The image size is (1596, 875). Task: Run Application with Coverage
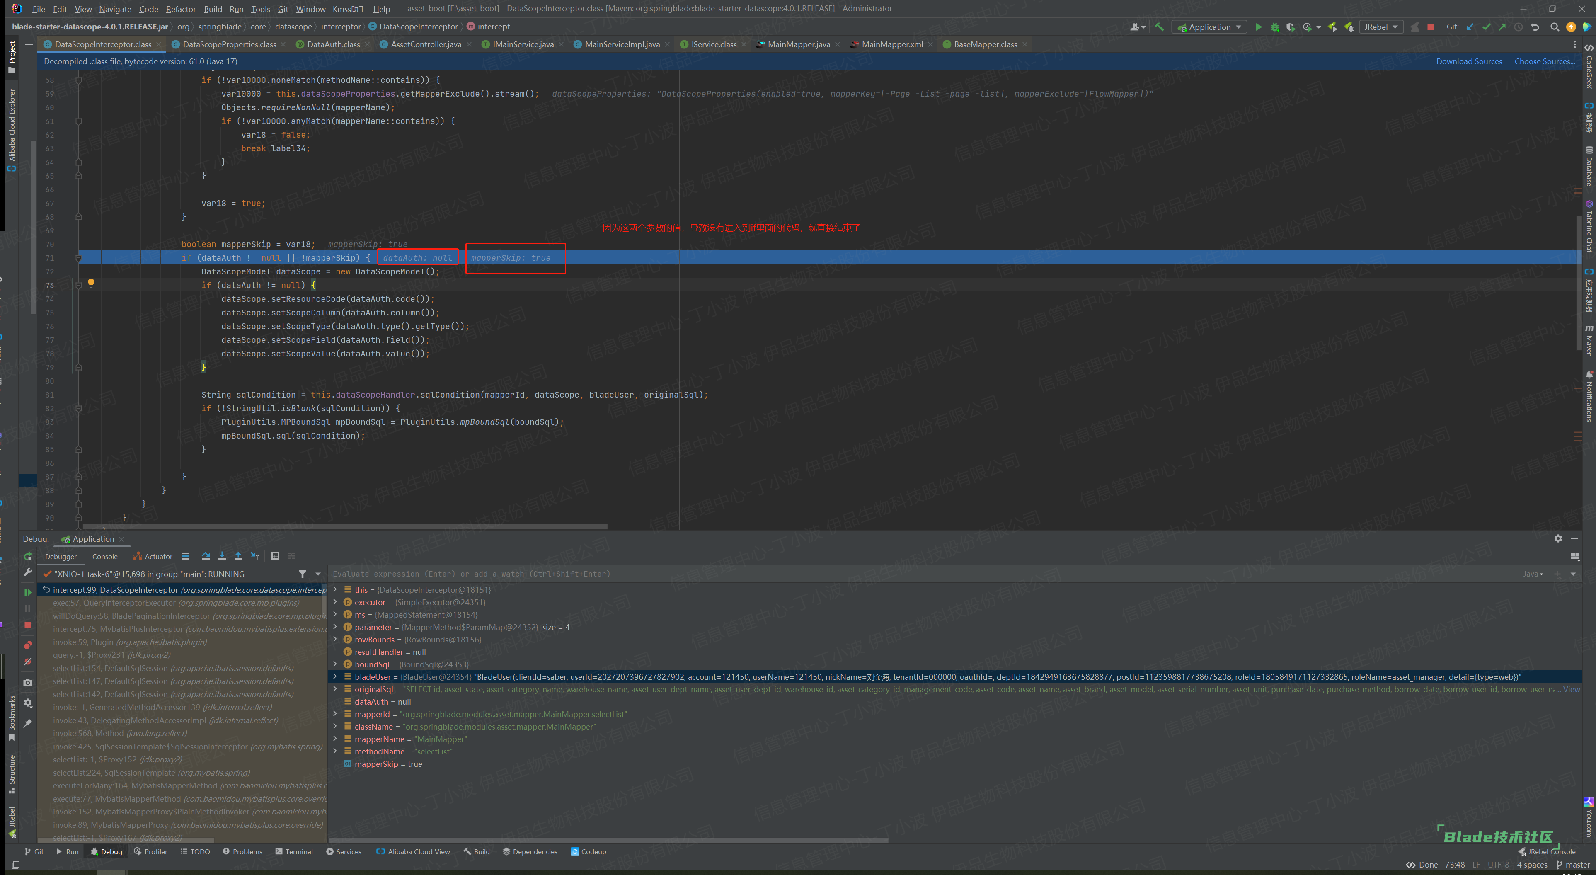[1291, 27]
